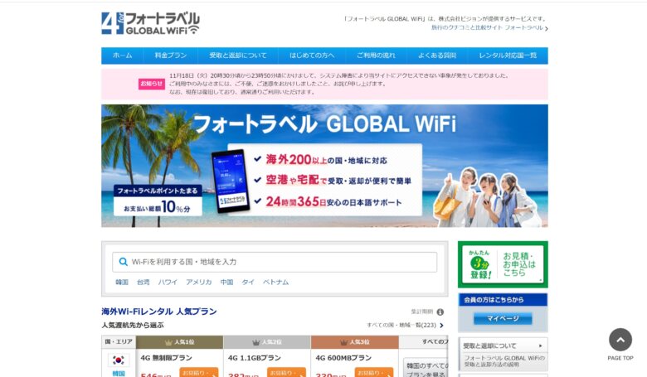This screenshot has width=647, height=377.
Task: Click the かんたん3分登録 signup banner
Action: point(502,264)
